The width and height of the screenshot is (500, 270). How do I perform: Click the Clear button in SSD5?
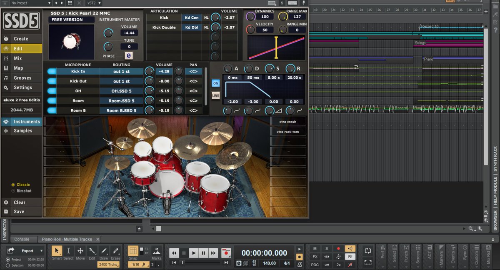click(20, 202)
